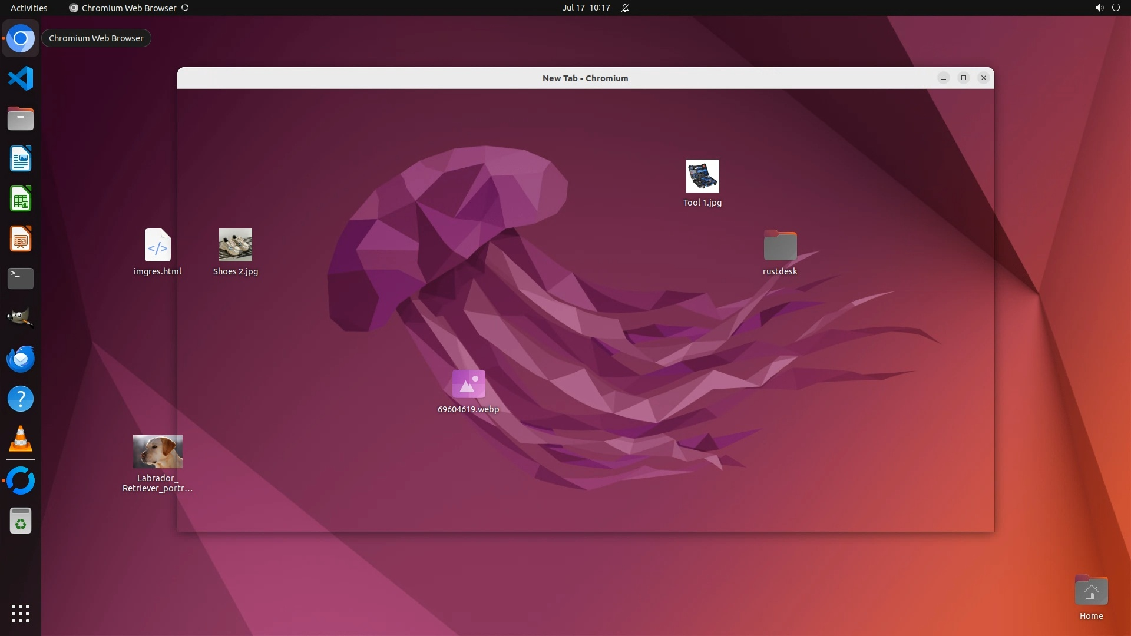Open the Chromium Web Browser app menu
This screenshot has height=636, width=1131.
pyautogui.click(x=128, y=8)
